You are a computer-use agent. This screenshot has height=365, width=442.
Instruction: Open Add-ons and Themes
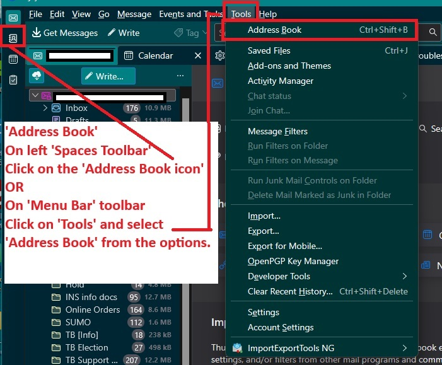[x=322, y=66]
